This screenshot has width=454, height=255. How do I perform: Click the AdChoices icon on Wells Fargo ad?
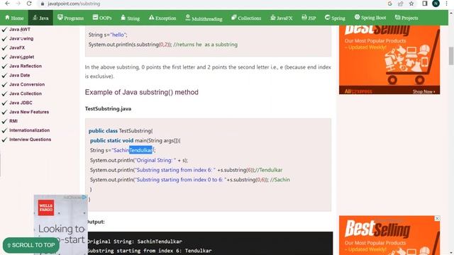(84, 197)
